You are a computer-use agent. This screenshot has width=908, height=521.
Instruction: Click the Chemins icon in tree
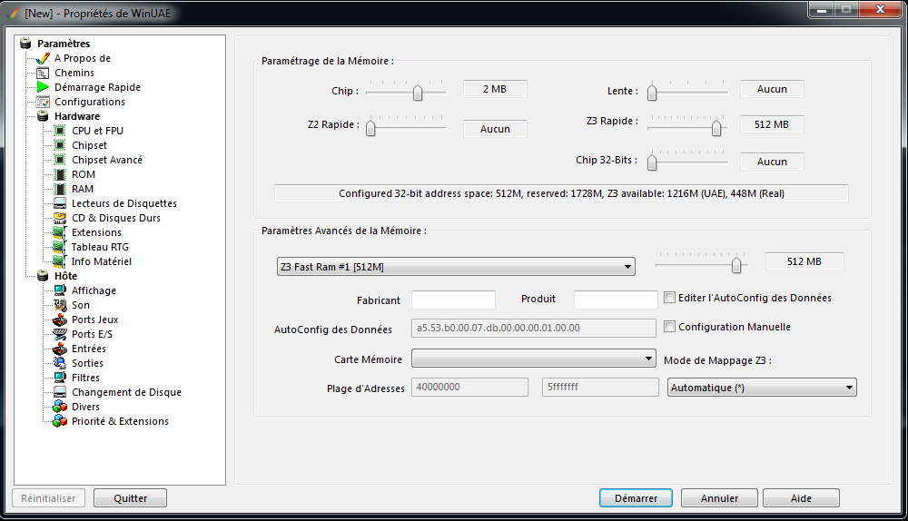[x=43, y=73]
